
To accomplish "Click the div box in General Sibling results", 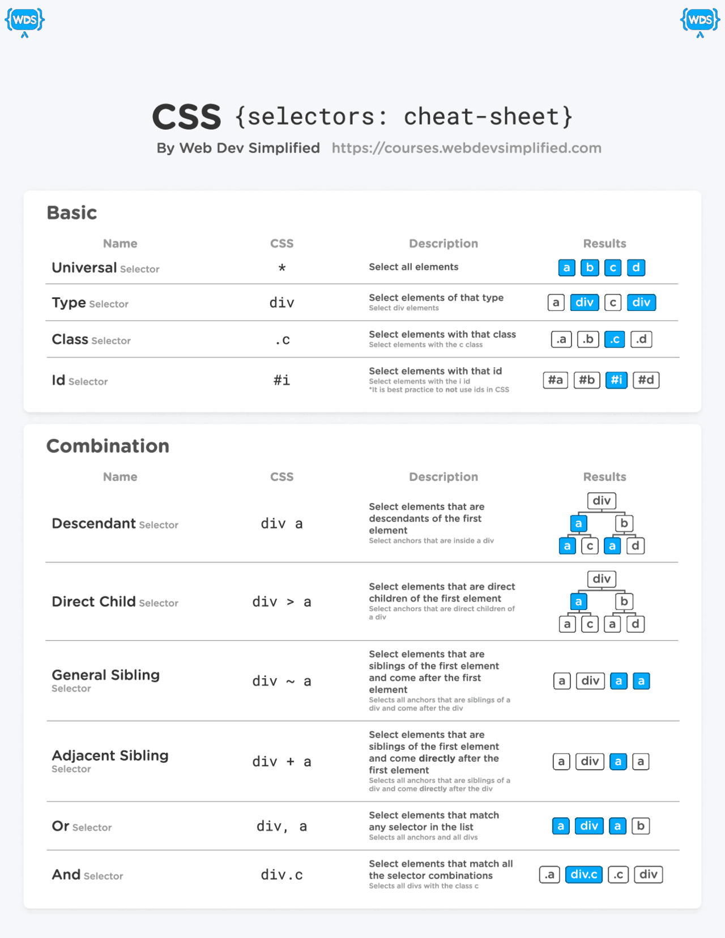I will pyautogui.click(x=590, y=681).
